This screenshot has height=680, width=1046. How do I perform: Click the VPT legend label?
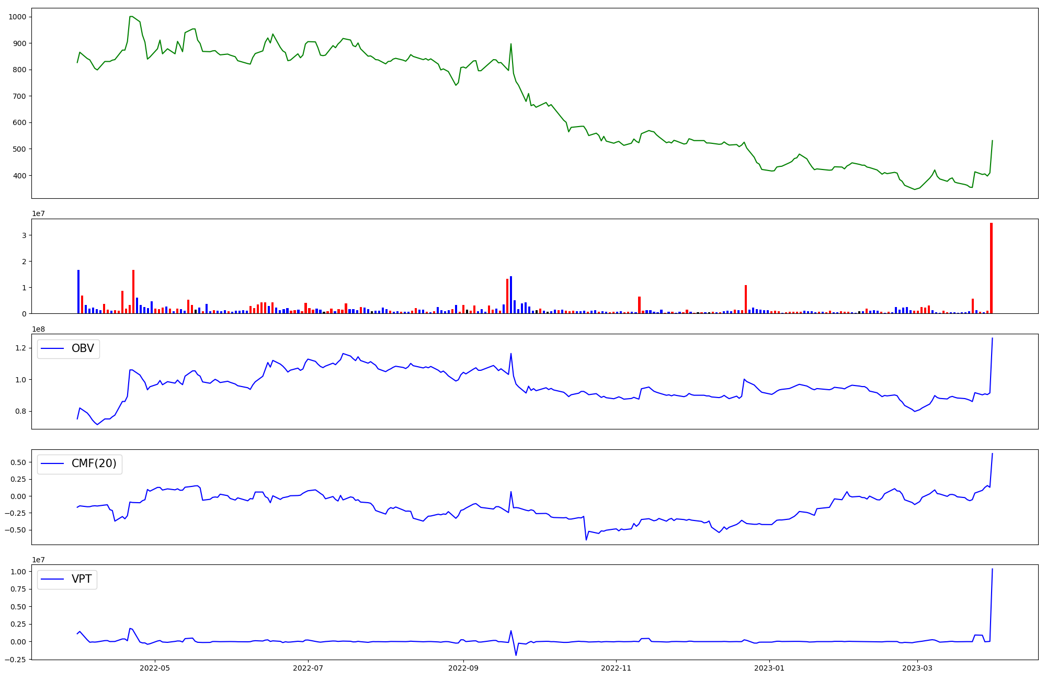click(x=82, y=579)
